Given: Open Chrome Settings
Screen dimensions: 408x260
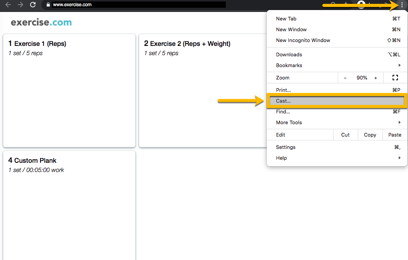Looking at the screenshot, I should [x=286, y=147].
